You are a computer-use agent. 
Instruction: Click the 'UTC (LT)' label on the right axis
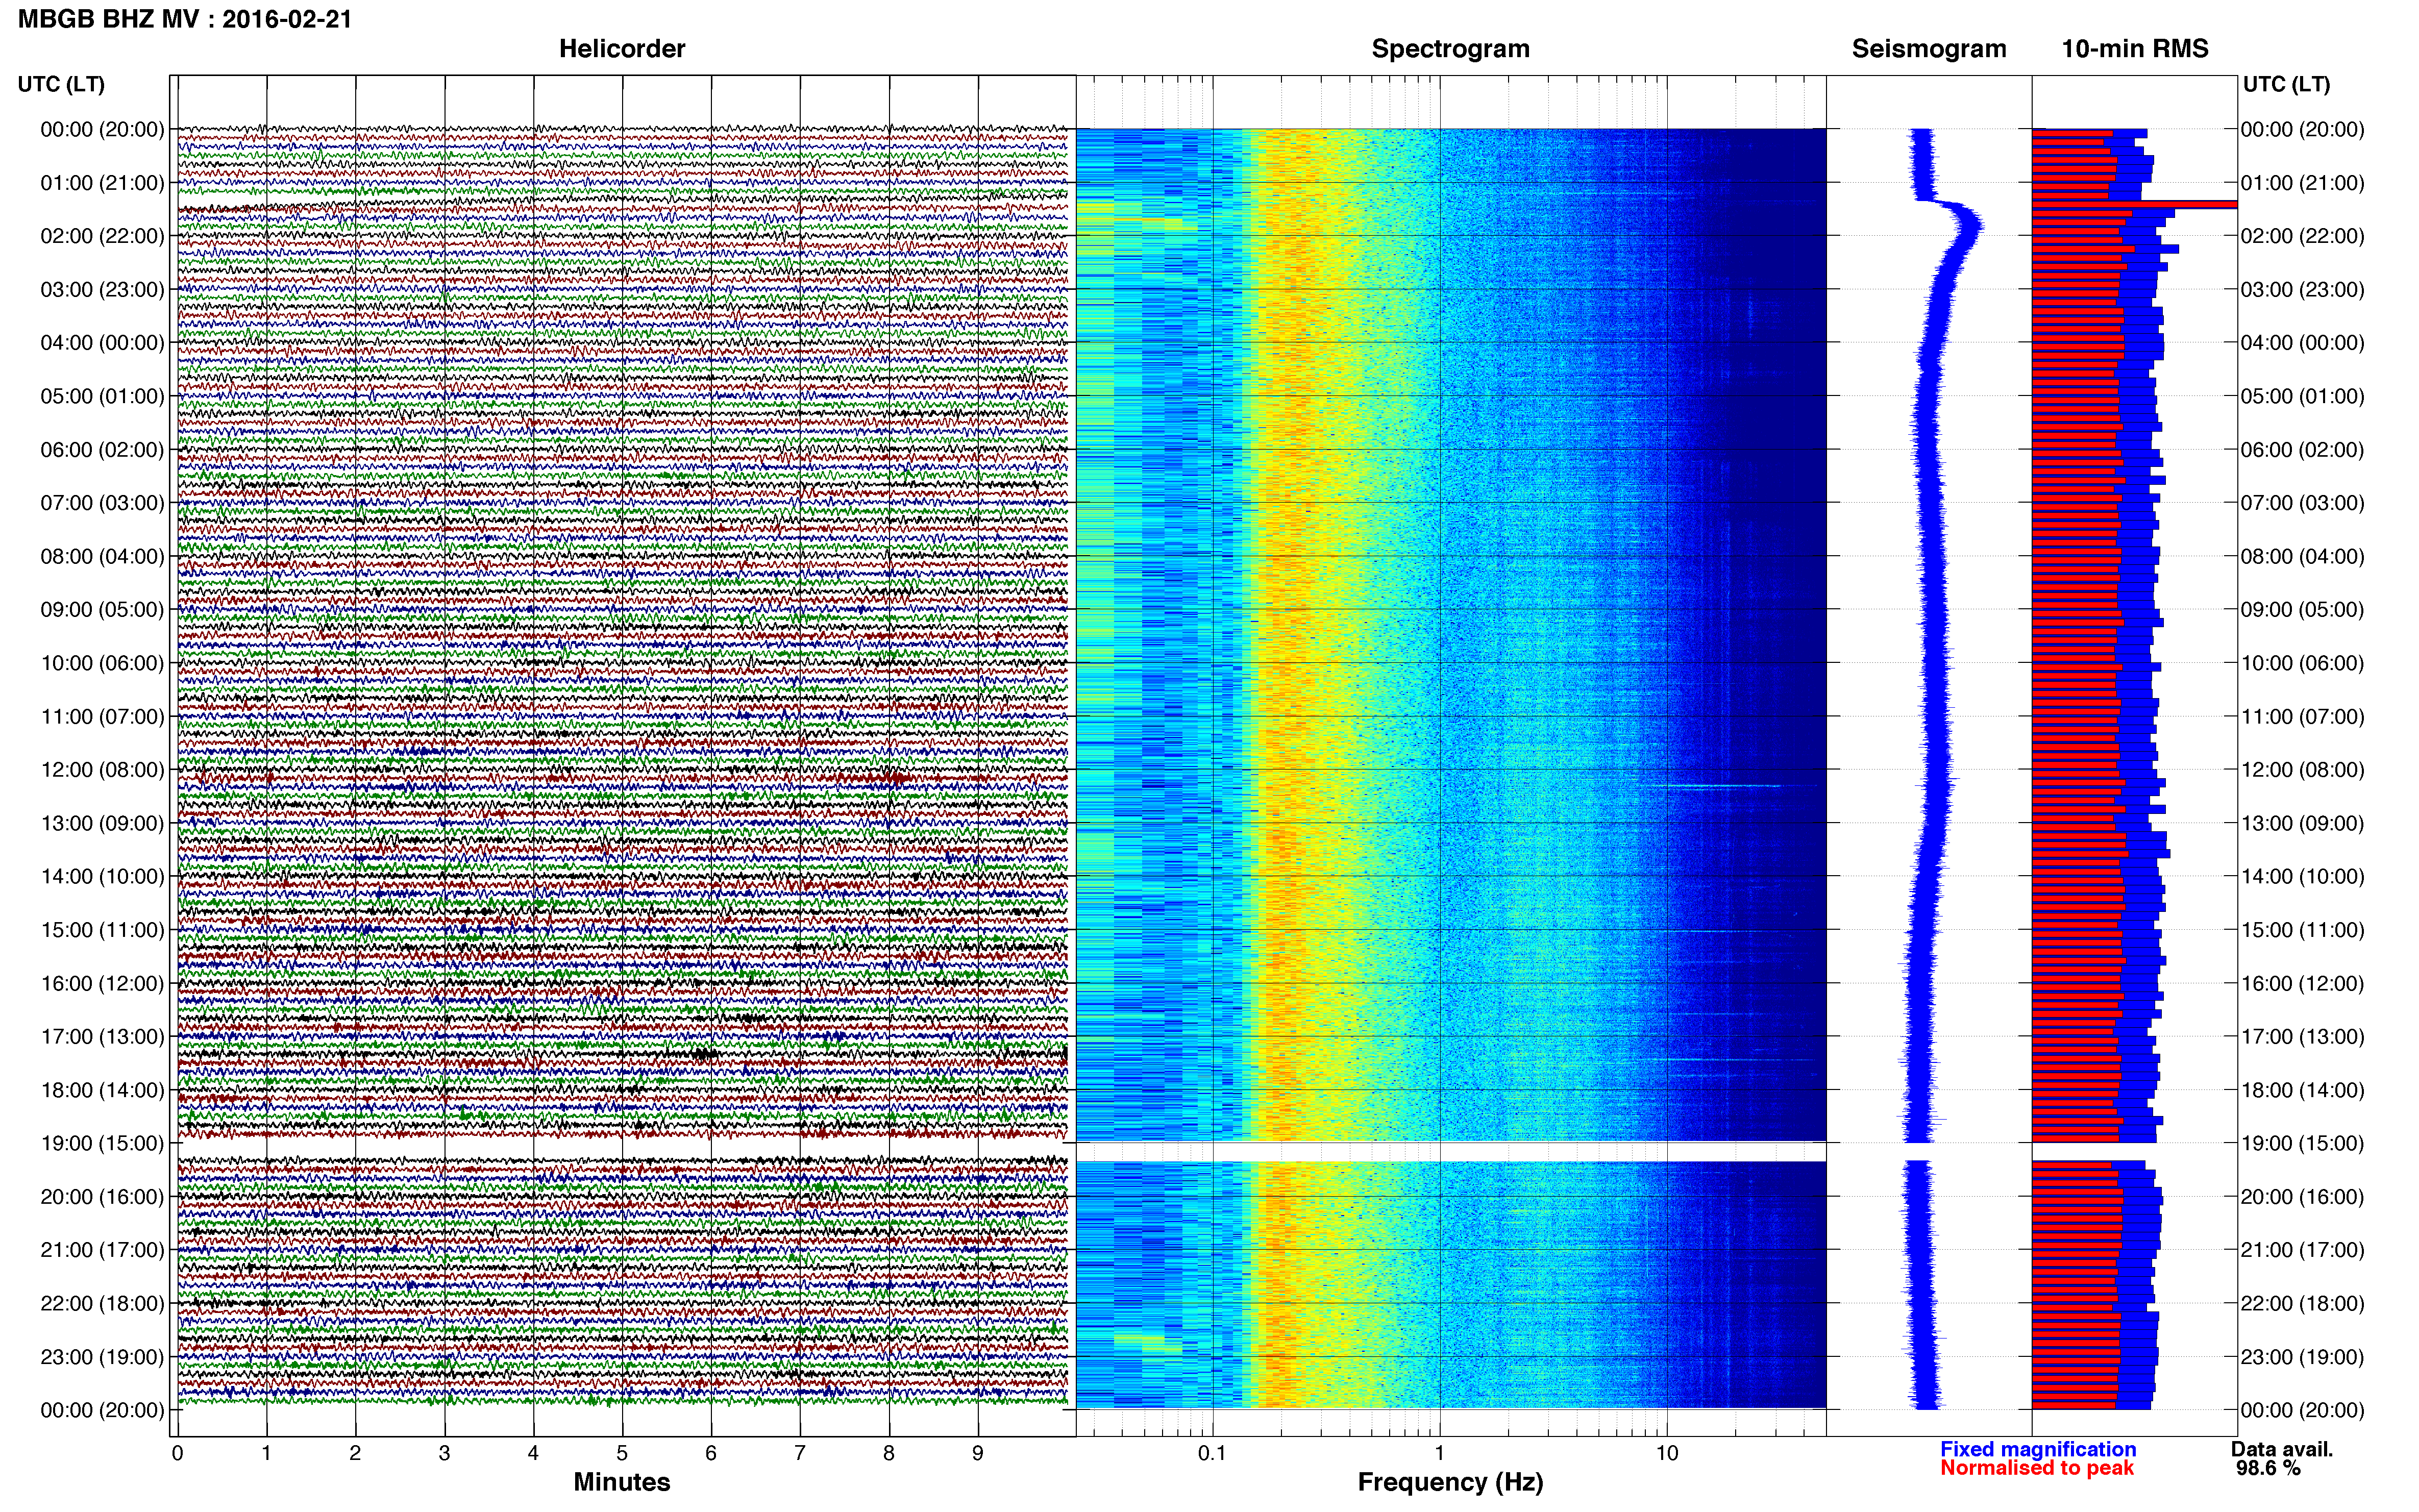[2286, 84]
